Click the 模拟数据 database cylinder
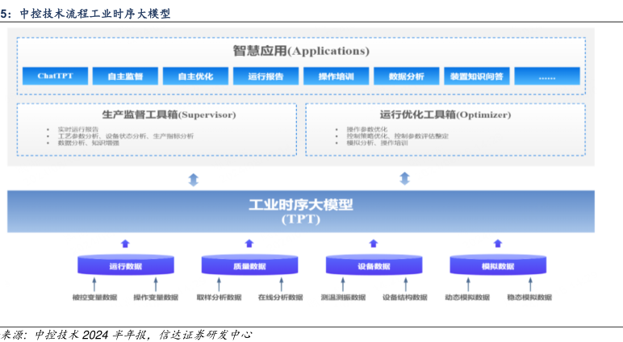 pos(497,266)
